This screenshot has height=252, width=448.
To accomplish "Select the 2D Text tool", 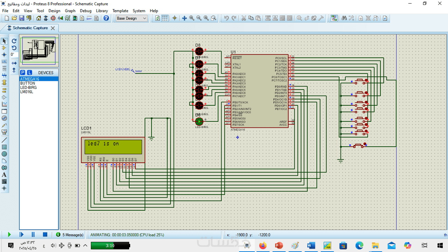I will (4, 175).
